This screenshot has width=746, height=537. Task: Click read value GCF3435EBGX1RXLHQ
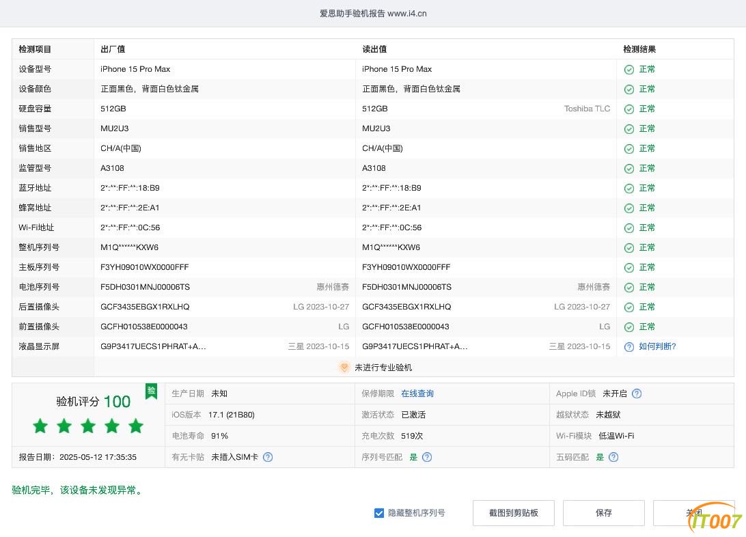click(x=406, y=307)
